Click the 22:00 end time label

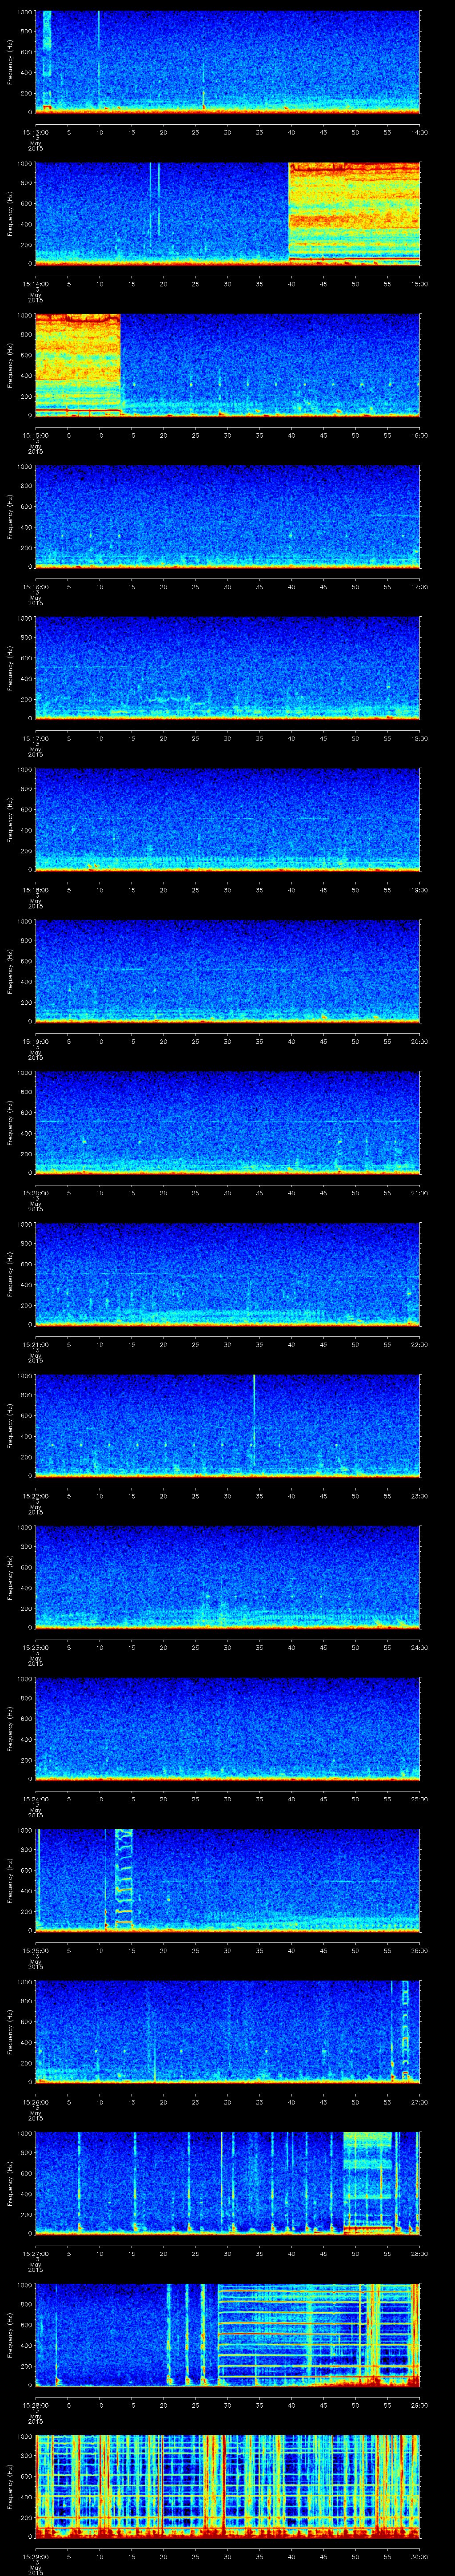(x=419, y=1344)
